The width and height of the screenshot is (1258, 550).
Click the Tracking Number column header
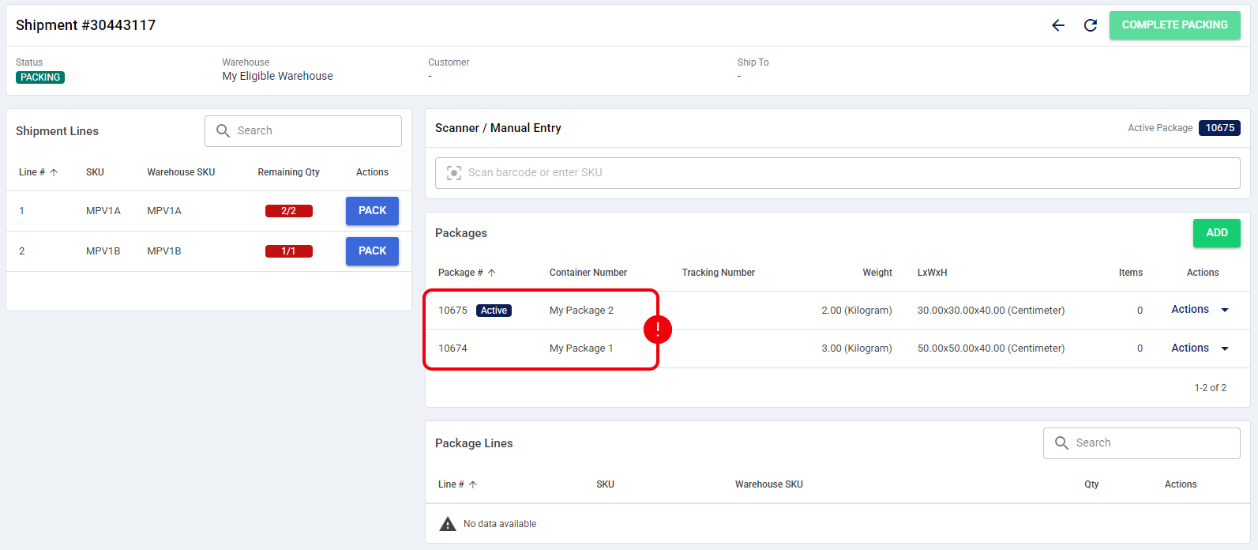point(718,273)
